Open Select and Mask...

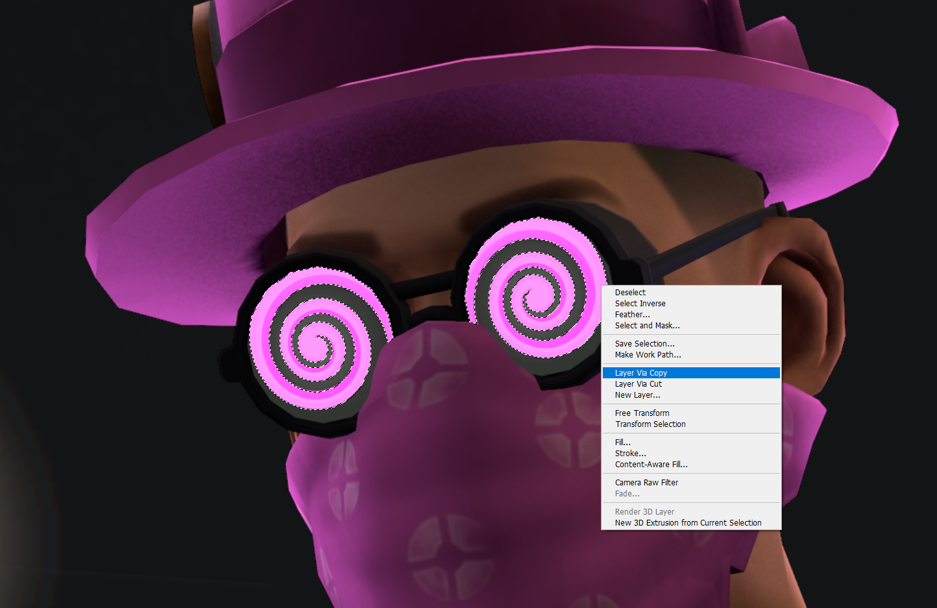tap(691, 326)
